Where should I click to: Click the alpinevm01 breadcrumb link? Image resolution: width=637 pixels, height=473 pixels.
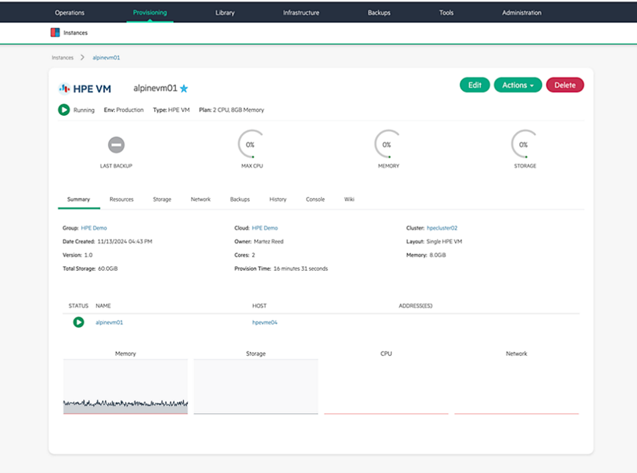click(106, 58)
